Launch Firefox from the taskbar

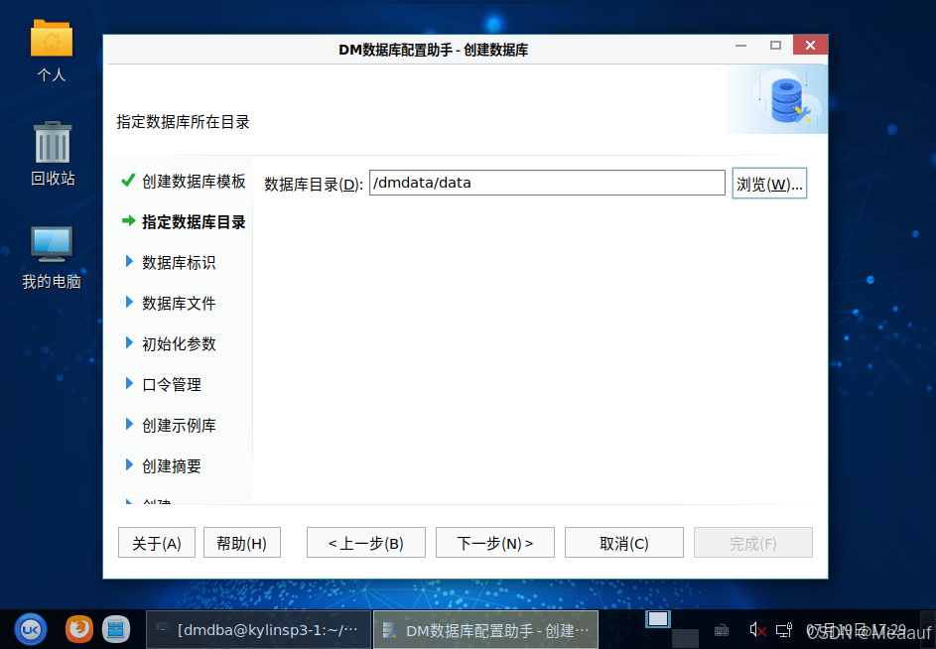tap(78, 629)
